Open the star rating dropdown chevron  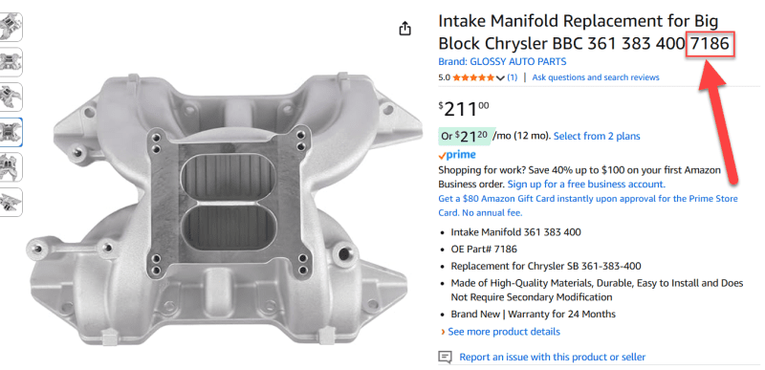[x=500, y=78]
